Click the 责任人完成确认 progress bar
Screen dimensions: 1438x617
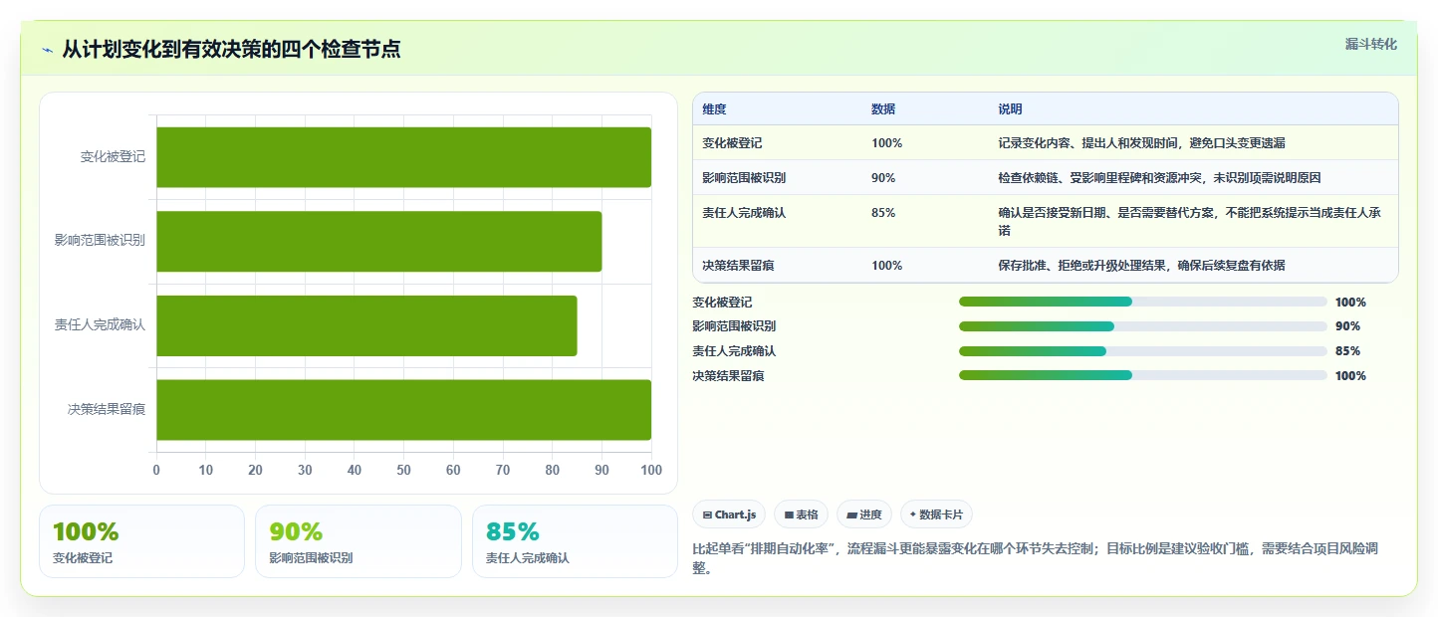[x=1142, y=350]
